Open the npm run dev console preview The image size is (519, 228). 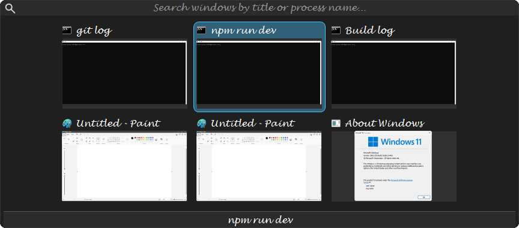(x=259, y=73)
